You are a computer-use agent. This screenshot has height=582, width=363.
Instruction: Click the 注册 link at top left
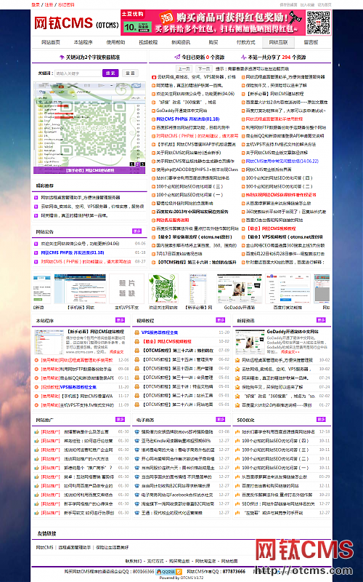[x=49, y=5]
